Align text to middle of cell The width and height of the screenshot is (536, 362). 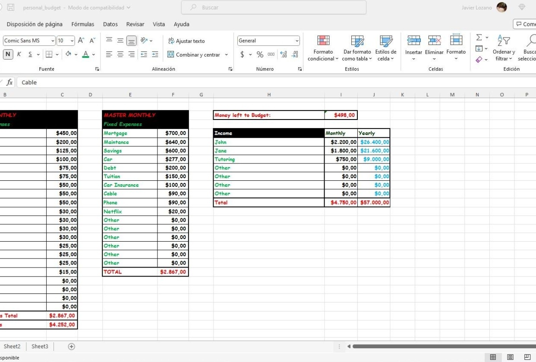(x=120, y=41)
